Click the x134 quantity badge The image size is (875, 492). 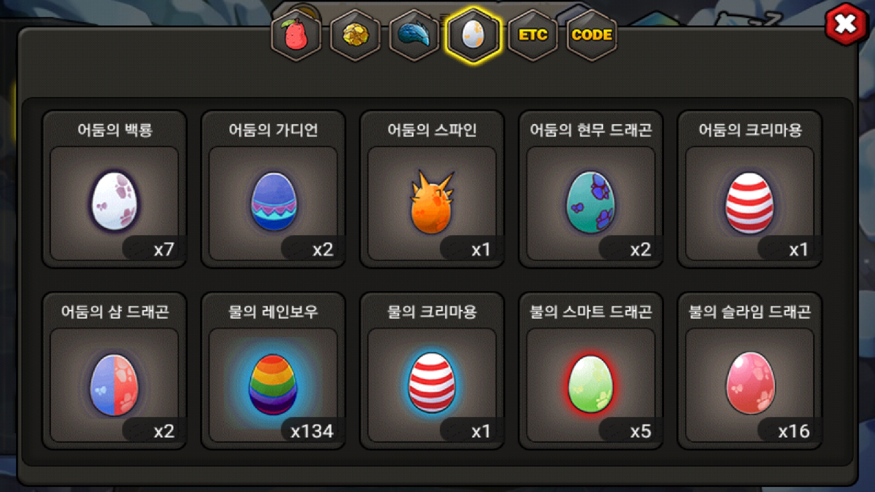pyautogui.click(x=312, y=431)
